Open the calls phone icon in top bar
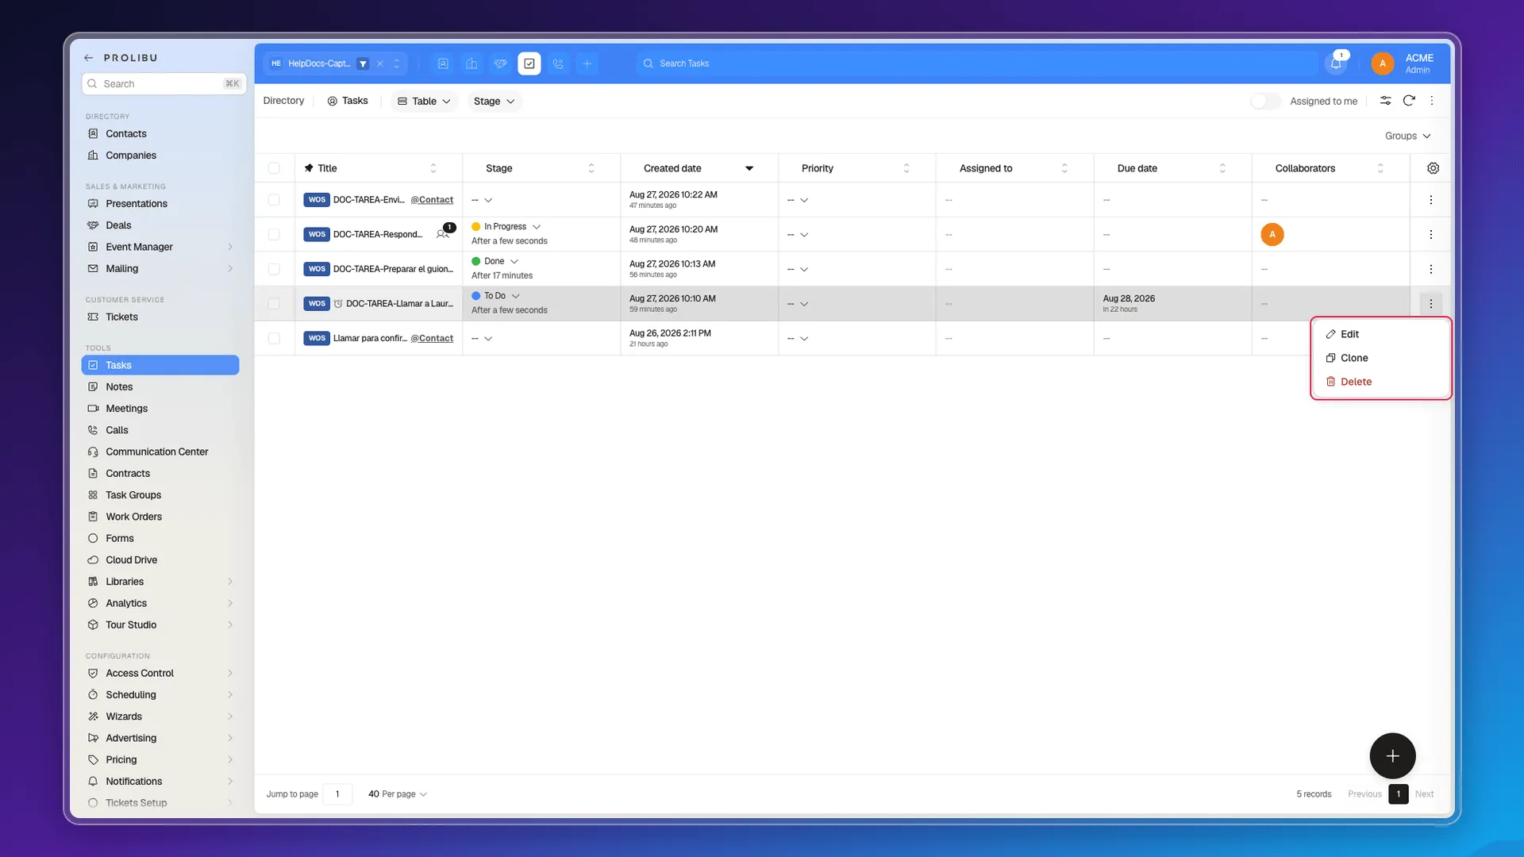Screen dimensions: 1524x857 (558, 63)
